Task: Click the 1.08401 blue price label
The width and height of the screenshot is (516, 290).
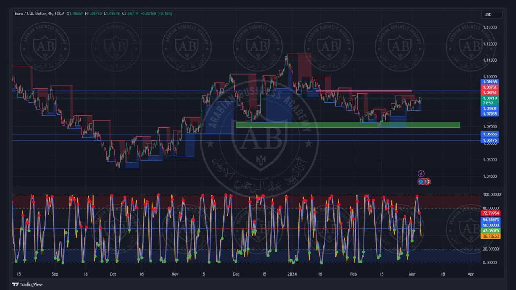Action: tap(490, 108)
